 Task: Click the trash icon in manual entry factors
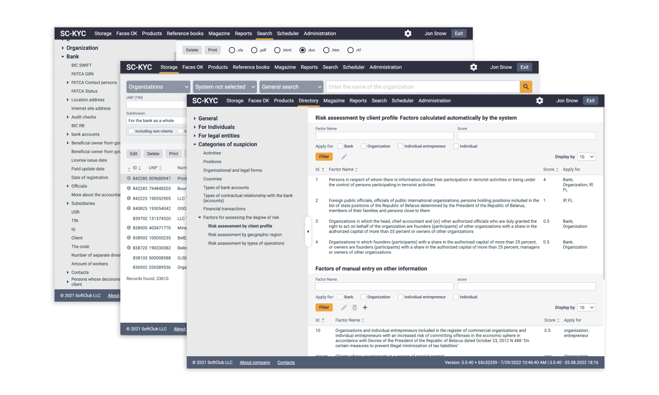[355, 308]
